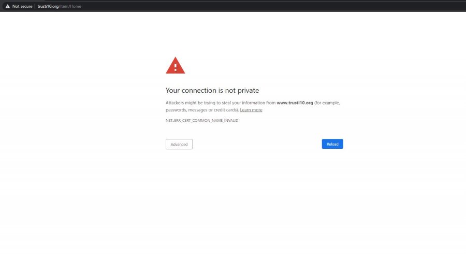The width and height of the screenshot is (466, 254).
Task: Click the "Not secure" label in address bar
Action: (x=22, y=6)
